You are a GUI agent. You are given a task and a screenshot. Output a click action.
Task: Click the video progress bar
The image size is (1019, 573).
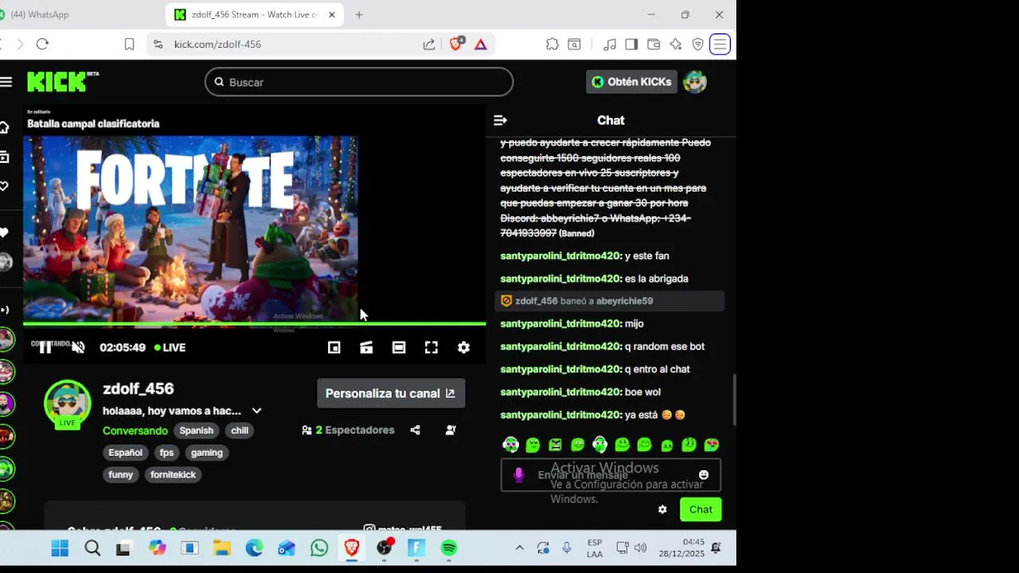click(254, 324)
